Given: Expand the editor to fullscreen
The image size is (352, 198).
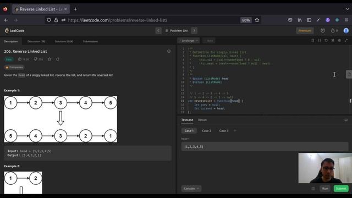Looking at the screenshot, I should (x=346, y=40).
